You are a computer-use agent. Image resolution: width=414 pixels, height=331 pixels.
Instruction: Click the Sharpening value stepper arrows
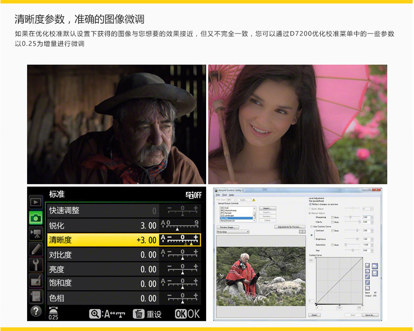372,218
